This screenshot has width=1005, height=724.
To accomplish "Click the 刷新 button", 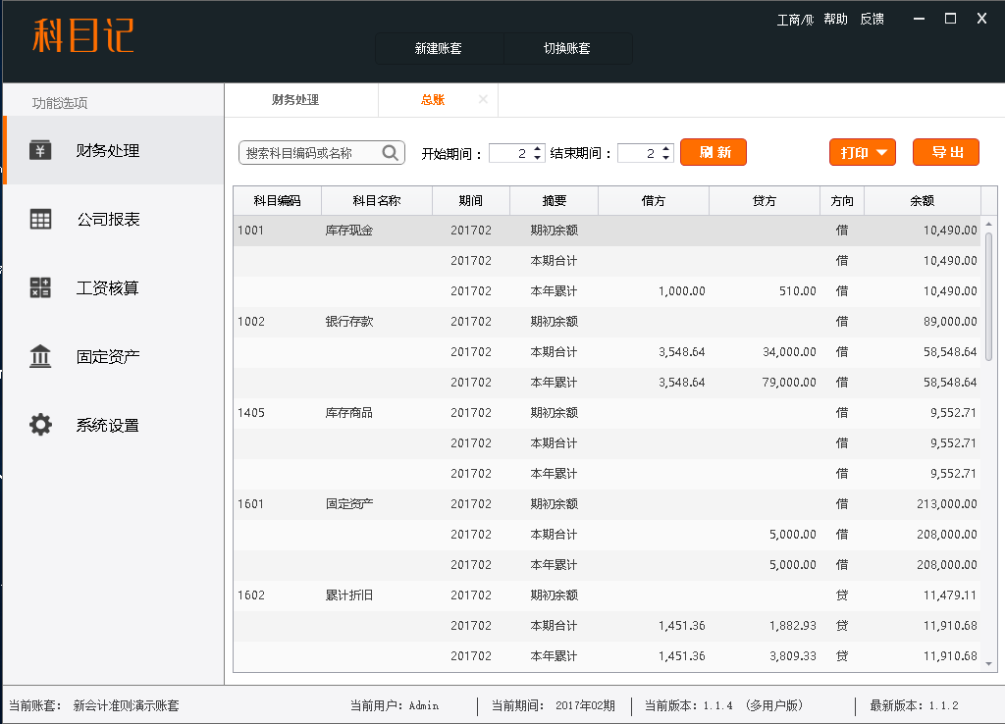I will [x=714, y=152].
